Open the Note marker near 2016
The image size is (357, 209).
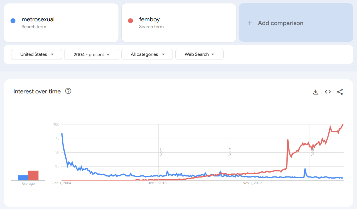[x=230, y=152]
